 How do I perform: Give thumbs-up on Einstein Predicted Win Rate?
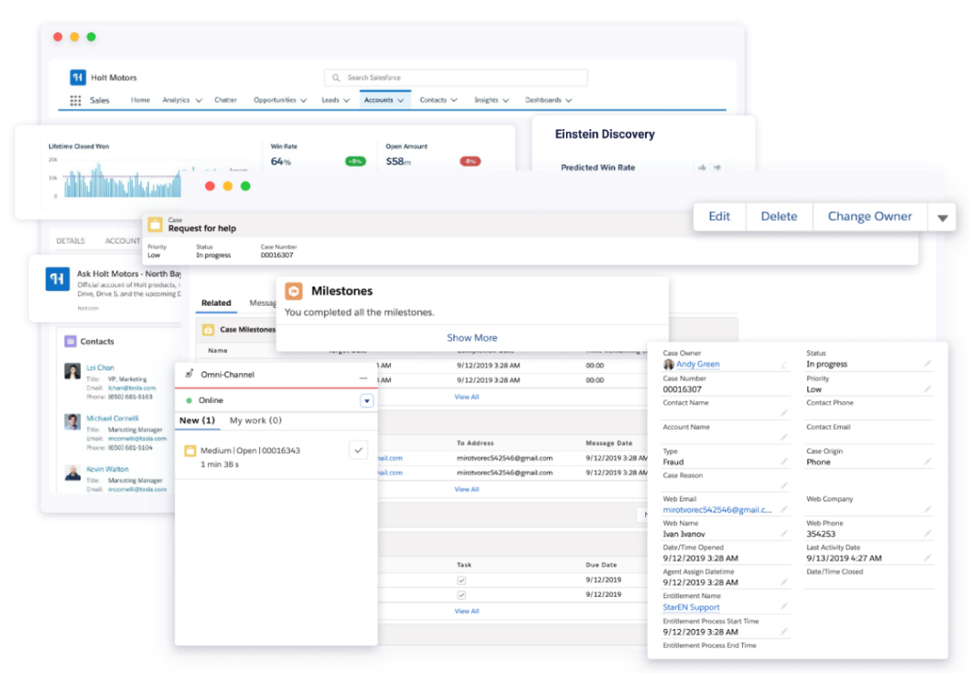702,167
